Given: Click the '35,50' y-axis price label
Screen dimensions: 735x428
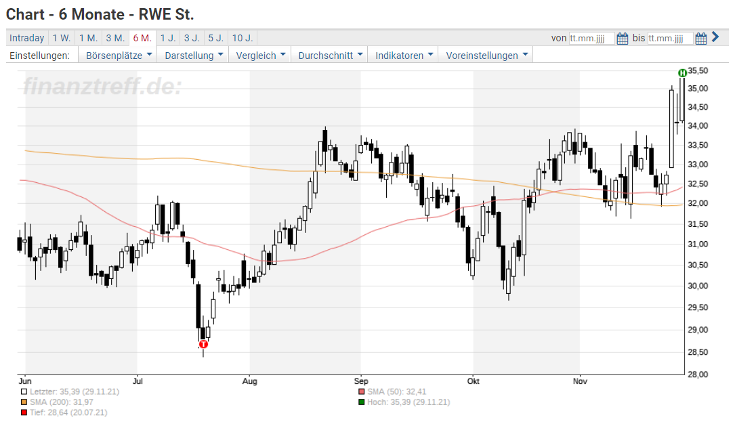Looking at the screenshot, I should [x=698, y=71].
